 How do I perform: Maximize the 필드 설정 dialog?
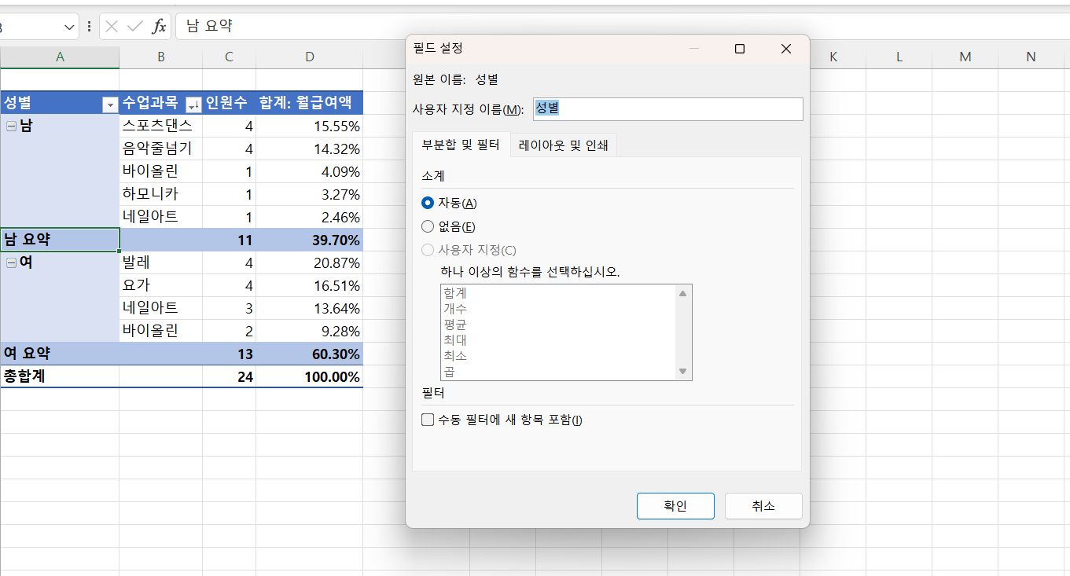739,49
